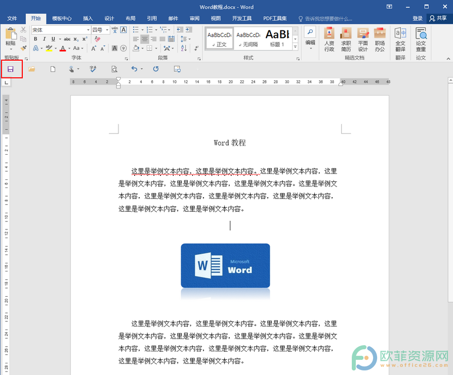453x375 pixels.
Task: Switch to the 设计 tab
Action: click(x=109, y=19)
